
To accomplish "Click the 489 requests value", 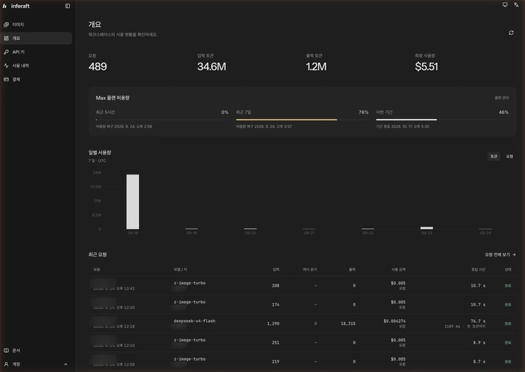I will click(98, 66).
